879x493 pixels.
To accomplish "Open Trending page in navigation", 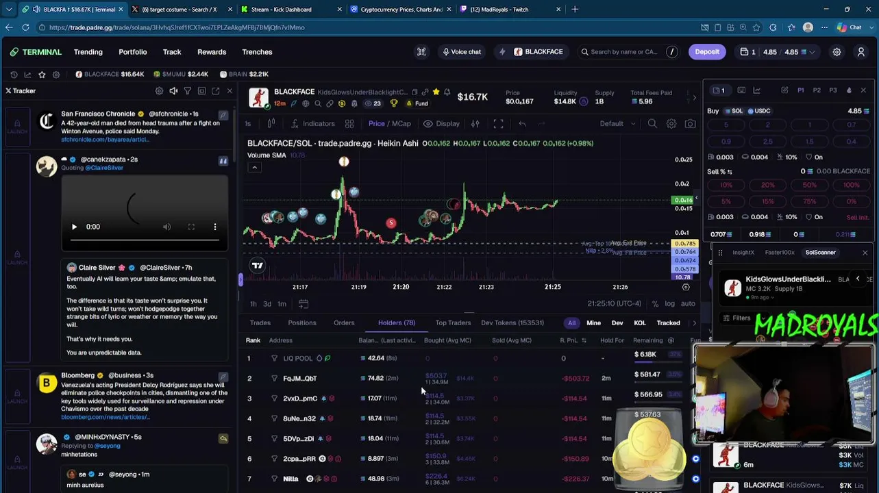I will [88, 52].
